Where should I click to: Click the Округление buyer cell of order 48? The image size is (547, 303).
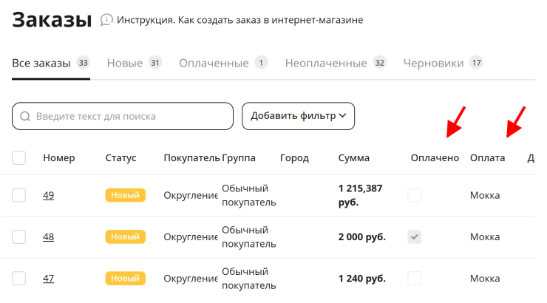191,236
